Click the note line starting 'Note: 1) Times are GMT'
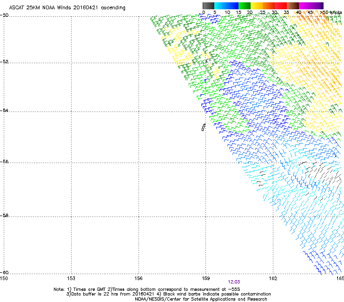The image size is (344, 302). (x=147, y=289)
